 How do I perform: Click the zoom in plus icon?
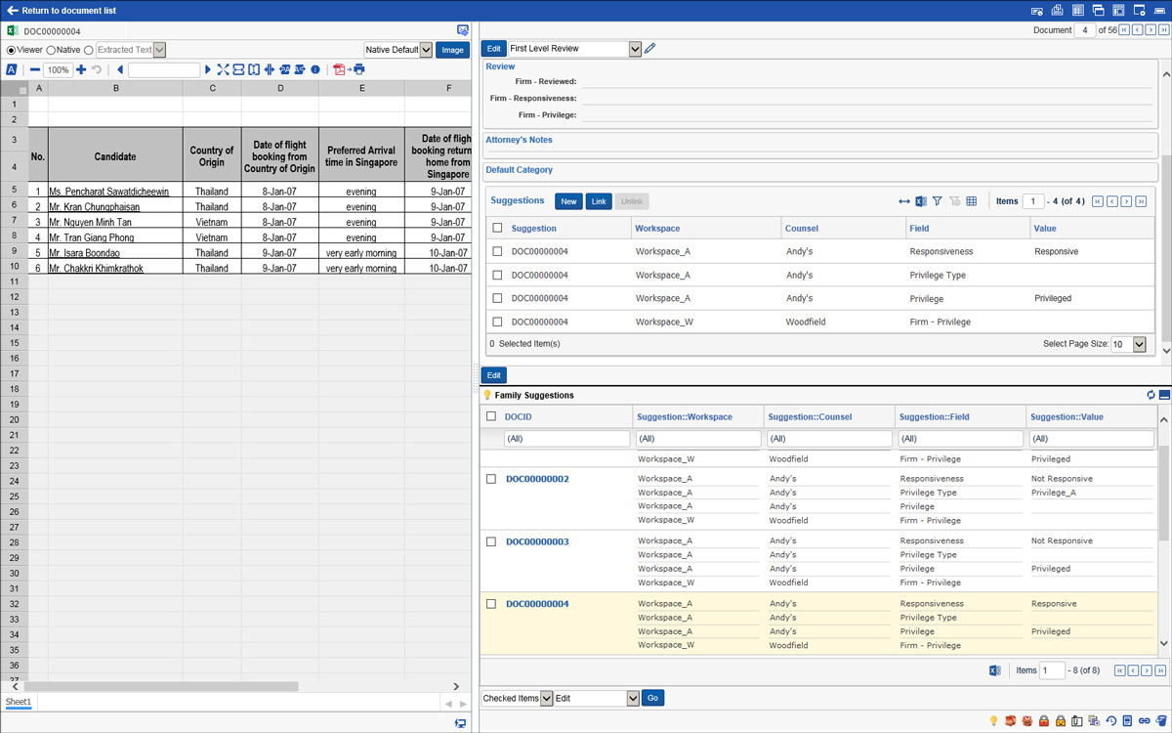coord(81,70)
